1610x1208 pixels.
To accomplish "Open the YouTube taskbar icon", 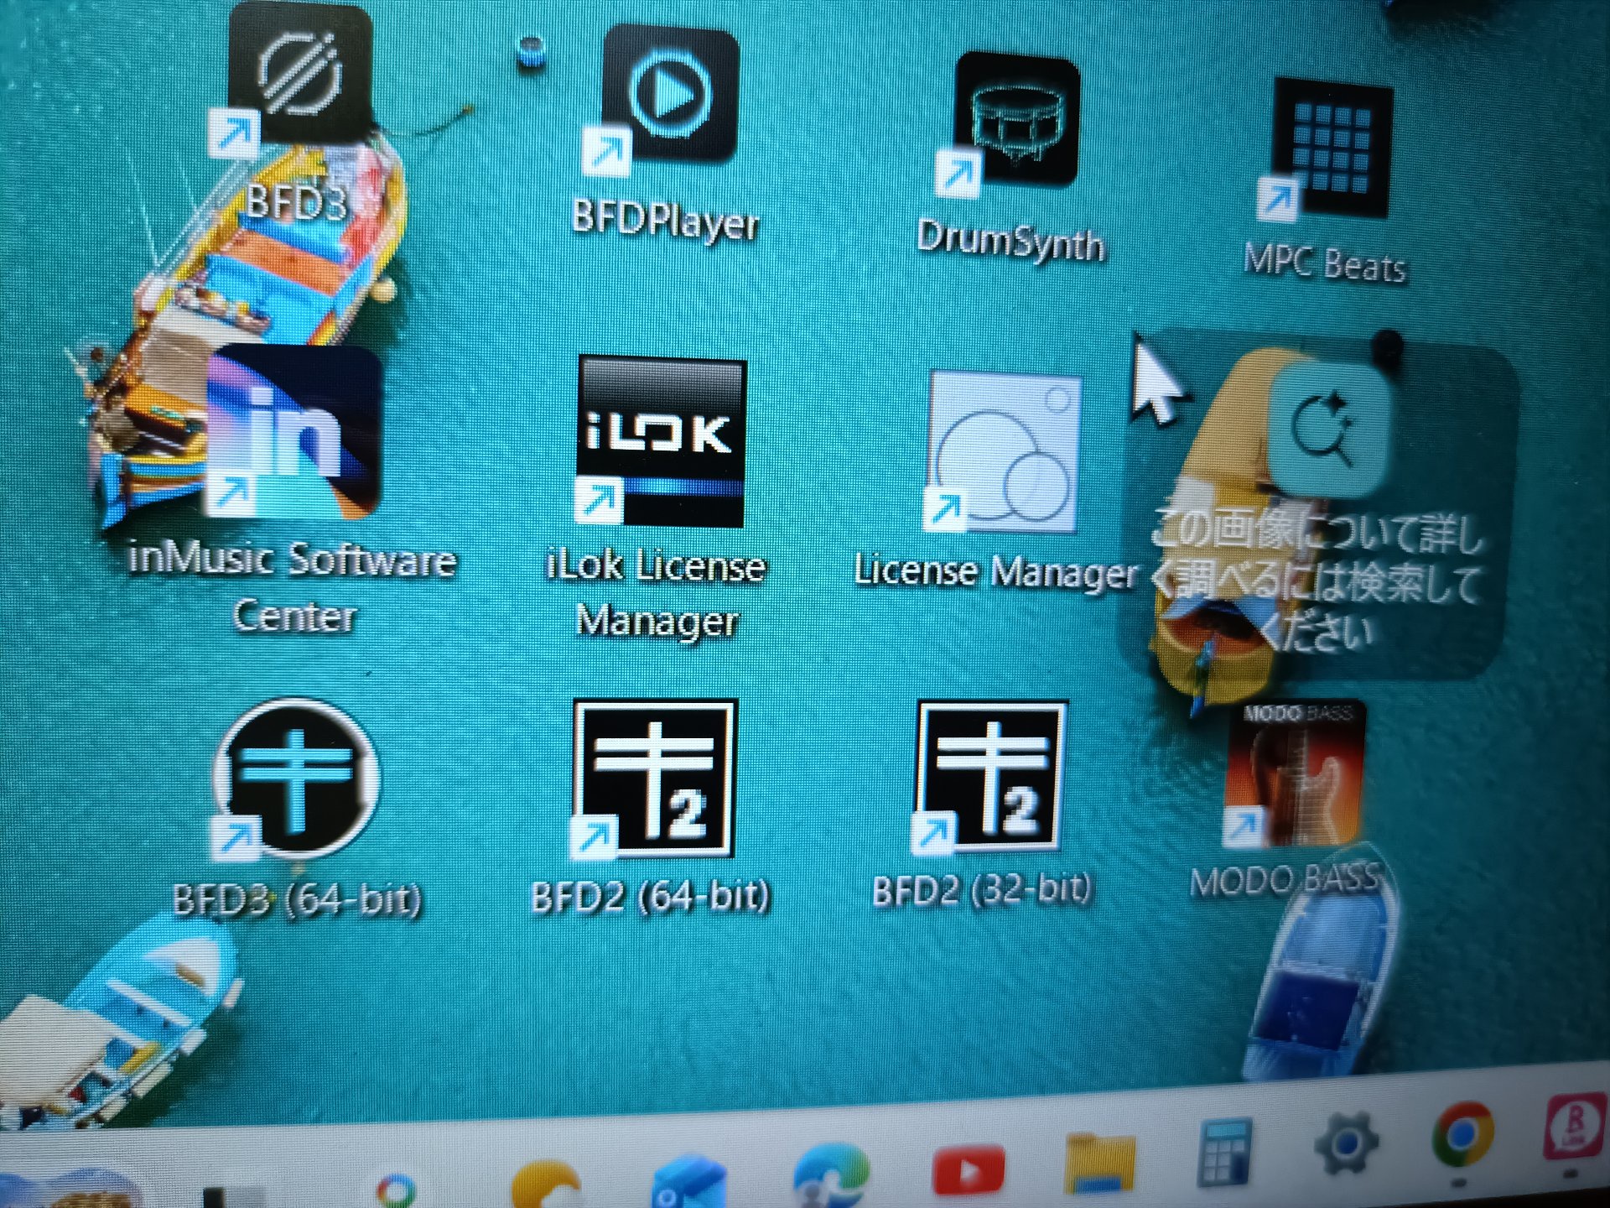I will [969, 1170].
